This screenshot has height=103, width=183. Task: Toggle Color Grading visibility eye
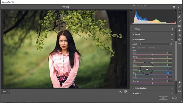(x=172, y=88)
